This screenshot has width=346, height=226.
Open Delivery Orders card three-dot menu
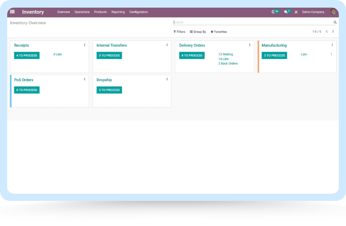[x=249, y=45]
